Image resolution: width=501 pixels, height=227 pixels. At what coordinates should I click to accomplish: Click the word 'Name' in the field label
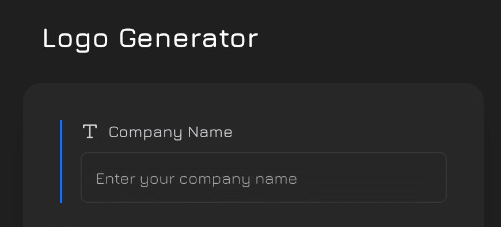[x=210, y=132]
